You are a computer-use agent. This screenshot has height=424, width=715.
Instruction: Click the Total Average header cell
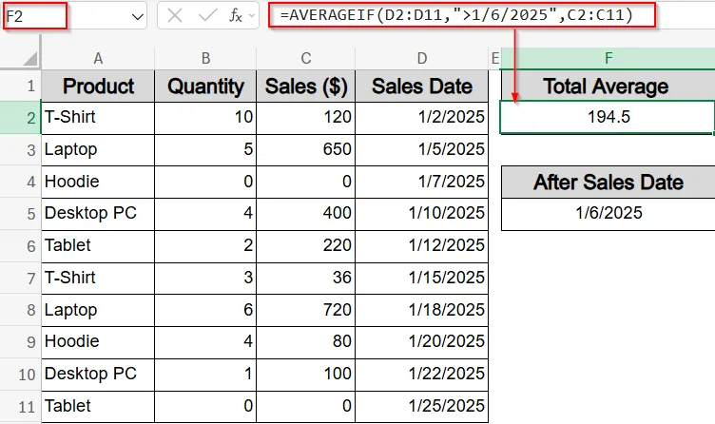(608, 86)
